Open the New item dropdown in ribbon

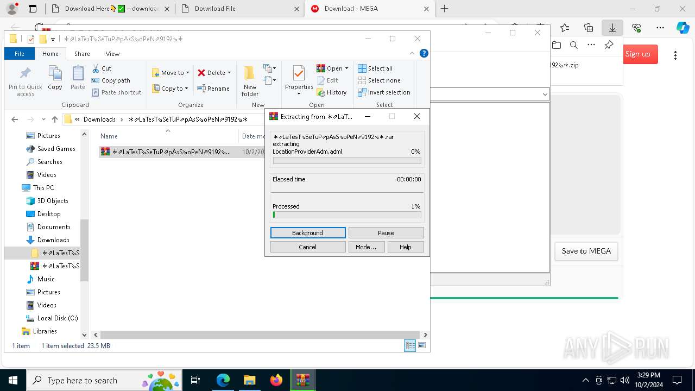pos(269,68)
